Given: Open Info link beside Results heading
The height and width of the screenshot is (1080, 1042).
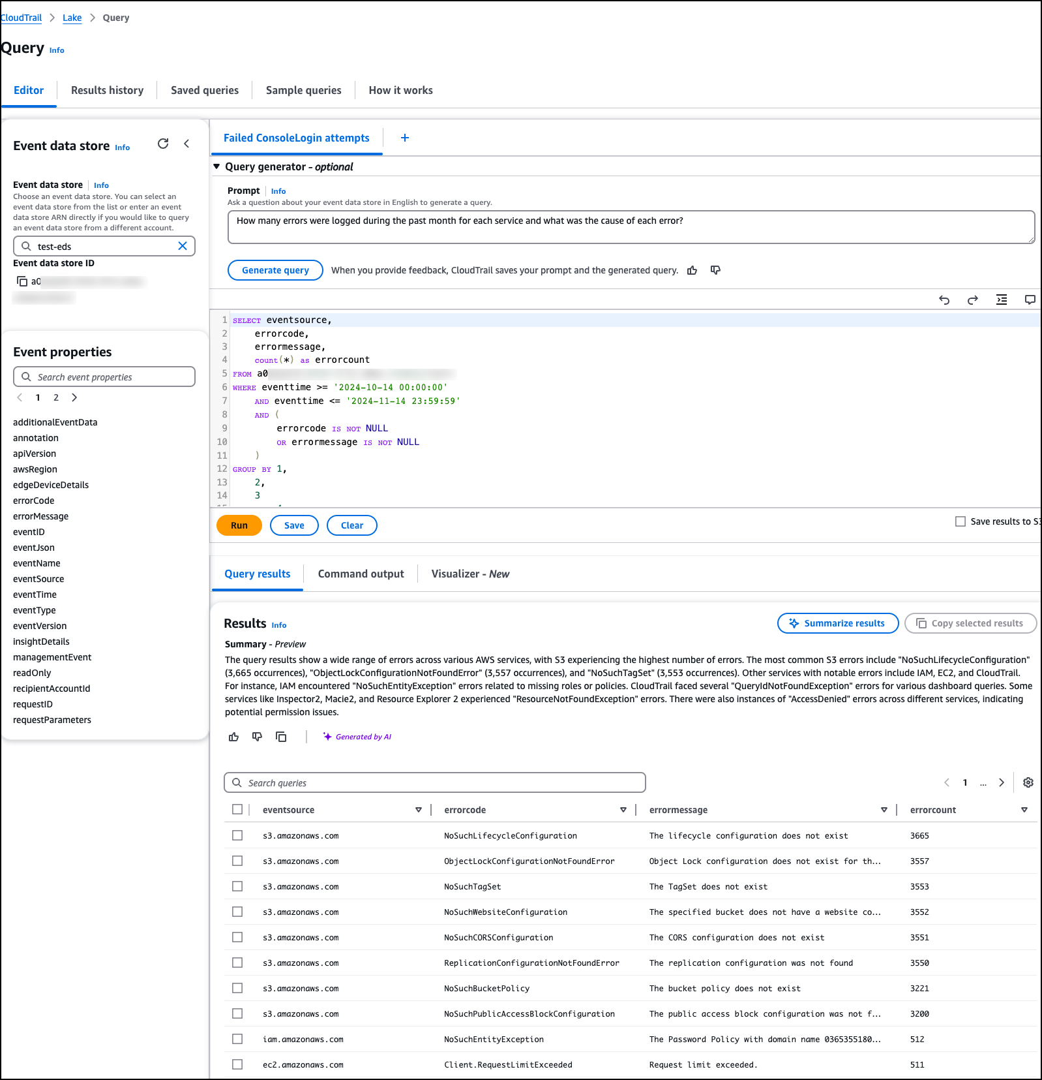Looking at the screenshot, I should coord(279,625).
